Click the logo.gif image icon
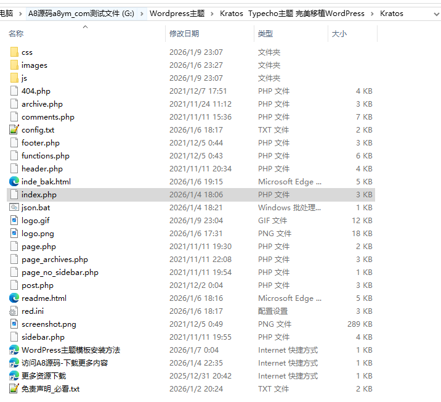This screenshot has width=441, height=402. pos(14,221)
